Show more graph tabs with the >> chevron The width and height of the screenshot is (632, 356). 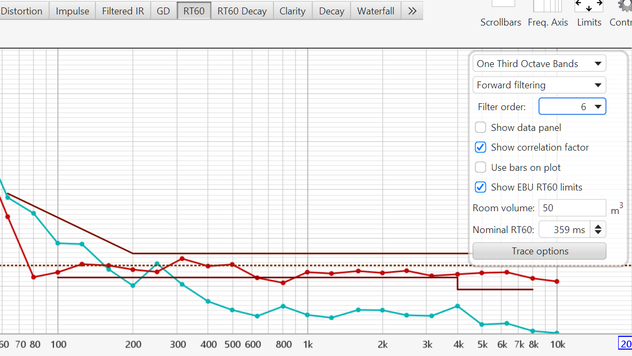coord(412,11)
